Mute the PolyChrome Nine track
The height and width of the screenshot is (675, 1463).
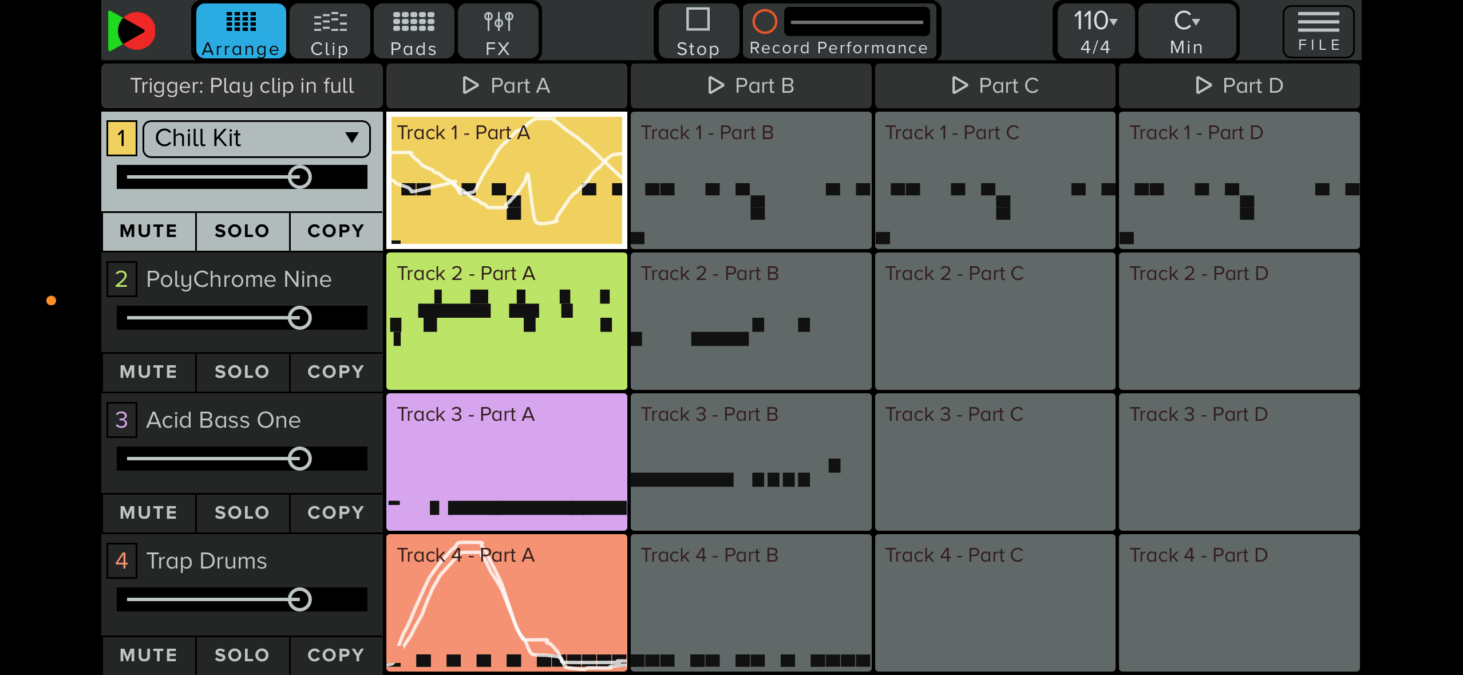coord(149,372)
